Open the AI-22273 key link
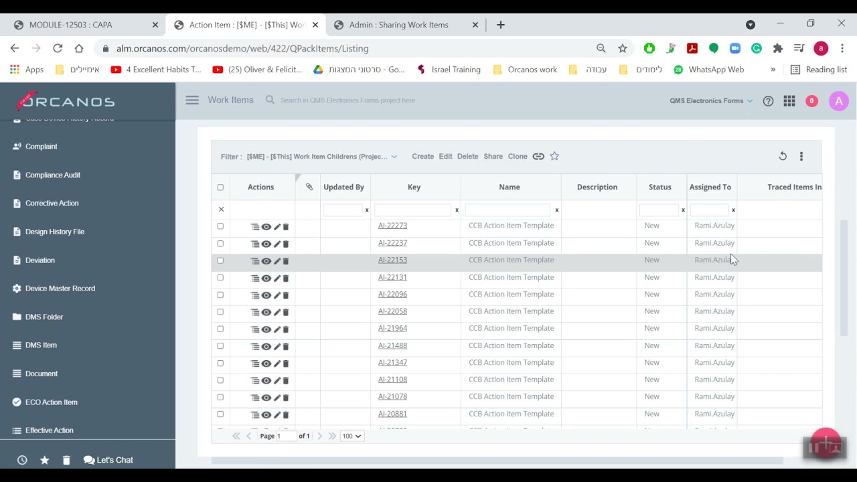The height and width of the screenshot is (482, 857). pyautogui.click(x=392, y=226)
